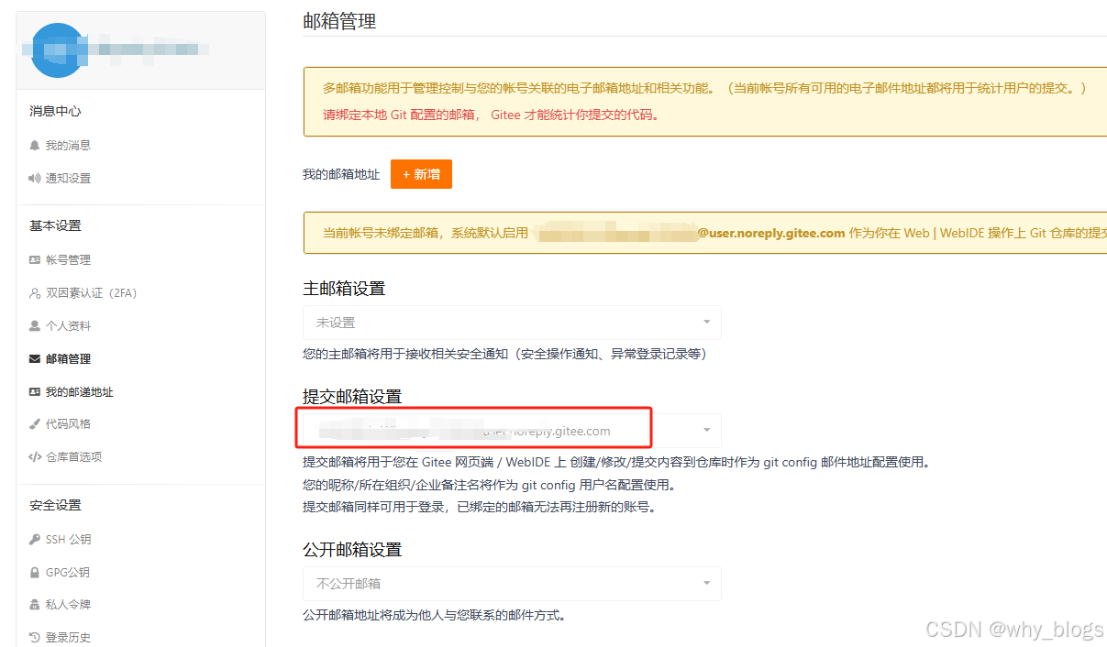Open 私人令牌 page
The height and width of the screenshot is (647, 1107).
point(68,605)
